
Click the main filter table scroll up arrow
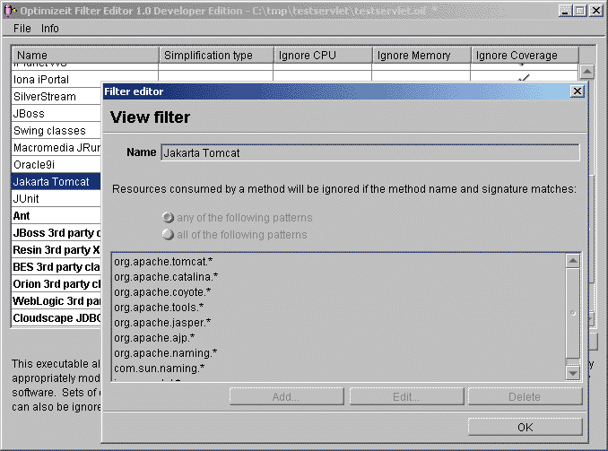tap(587, 73)
